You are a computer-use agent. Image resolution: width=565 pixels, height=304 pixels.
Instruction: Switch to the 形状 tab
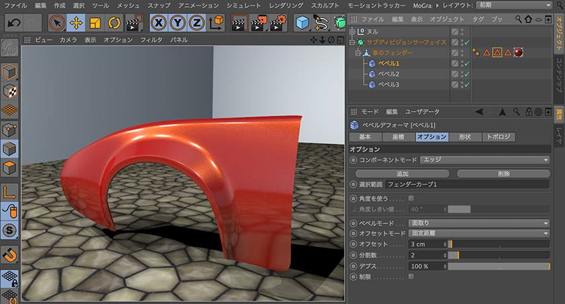pos(464,137)
